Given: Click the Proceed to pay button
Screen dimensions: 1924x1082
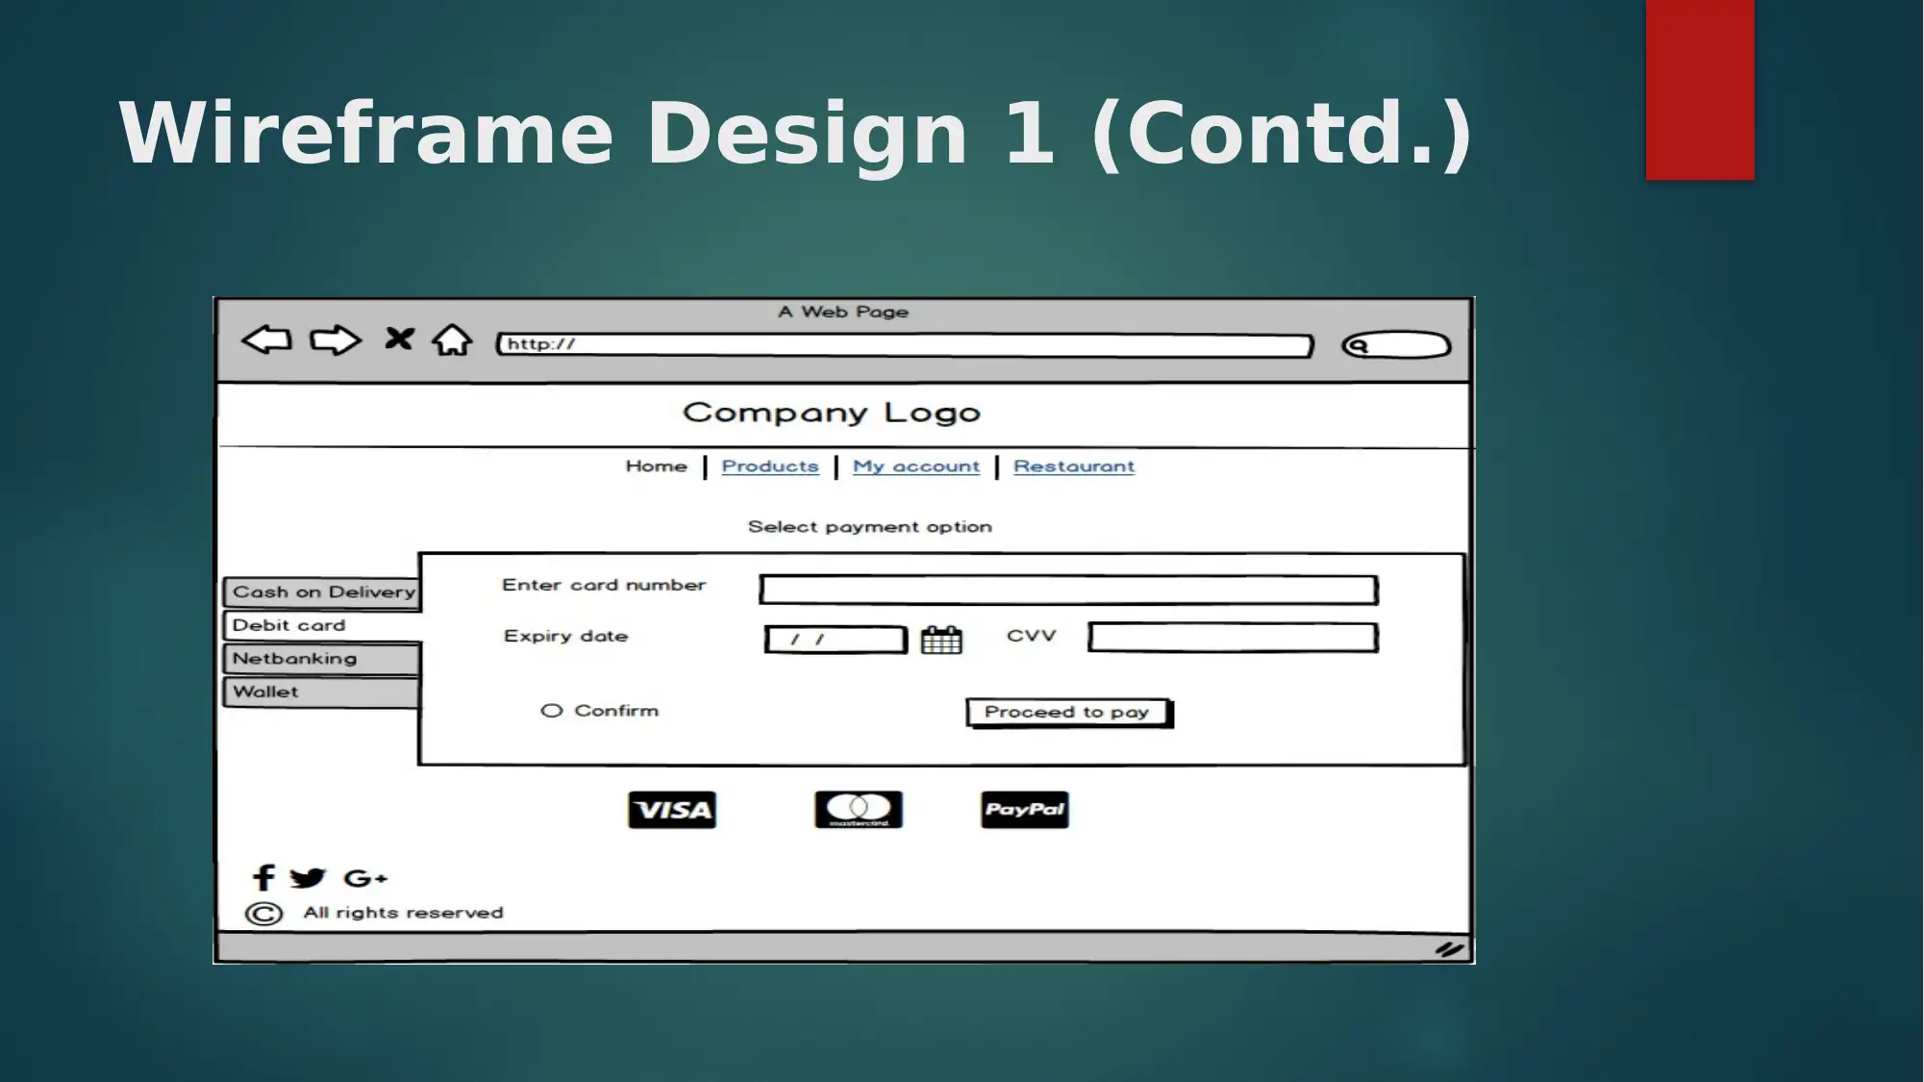Looking at the screenshot, I should point(1067,711).
